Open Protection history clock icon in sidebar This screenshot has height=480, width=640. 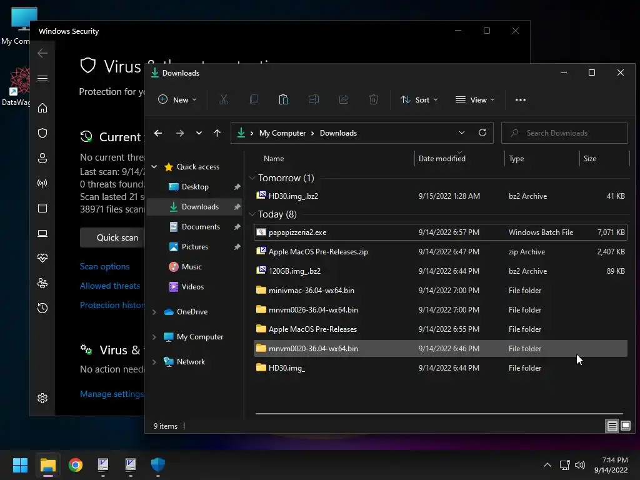click(42, 308)
